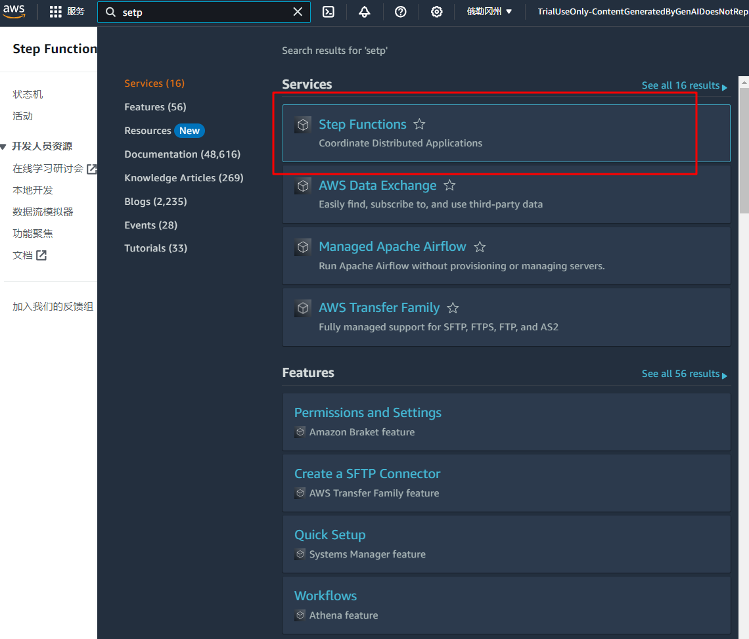Clear the search field with X icon
This screenshot has width=749, height=639.
(x=298, y=11)
